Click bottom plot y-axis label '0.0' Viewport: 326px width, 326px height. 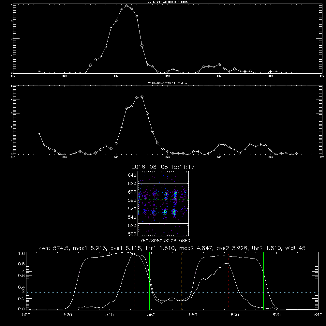[x=22, y=309]
